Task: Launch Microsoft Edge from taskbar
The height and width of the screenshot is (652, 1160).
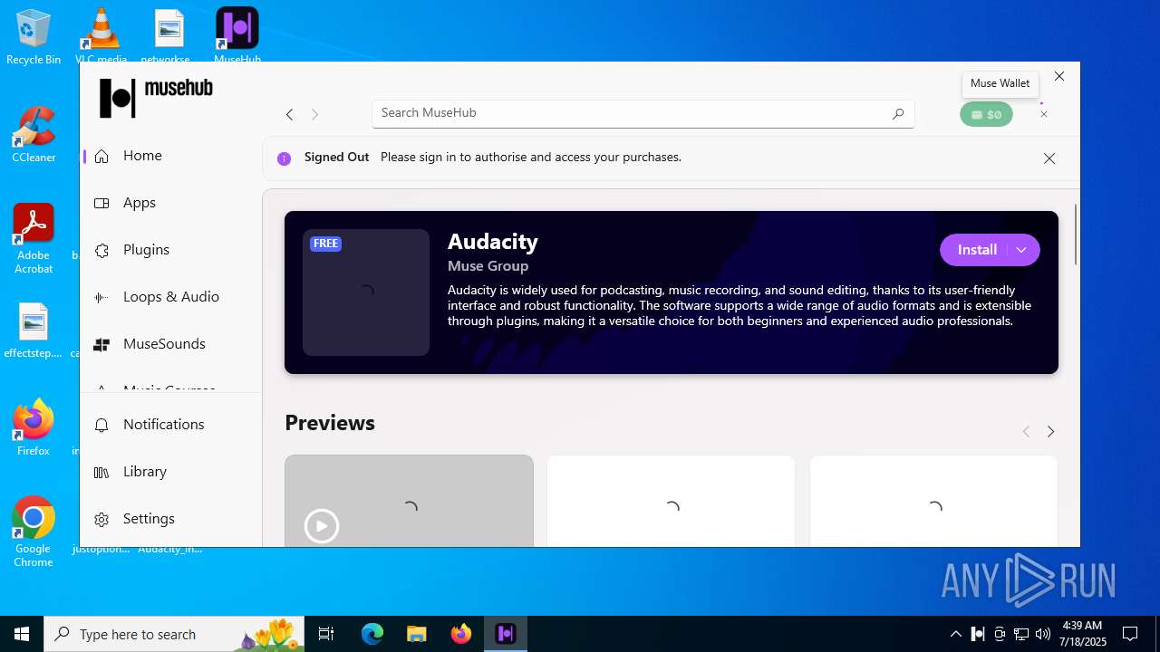Action: (x=372, y=634)
